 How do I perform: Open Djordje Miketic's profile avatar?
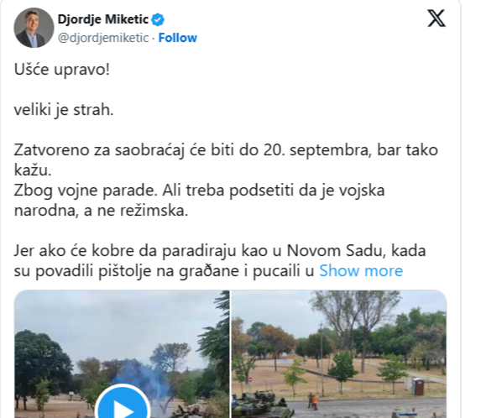(x=34, y=28)
